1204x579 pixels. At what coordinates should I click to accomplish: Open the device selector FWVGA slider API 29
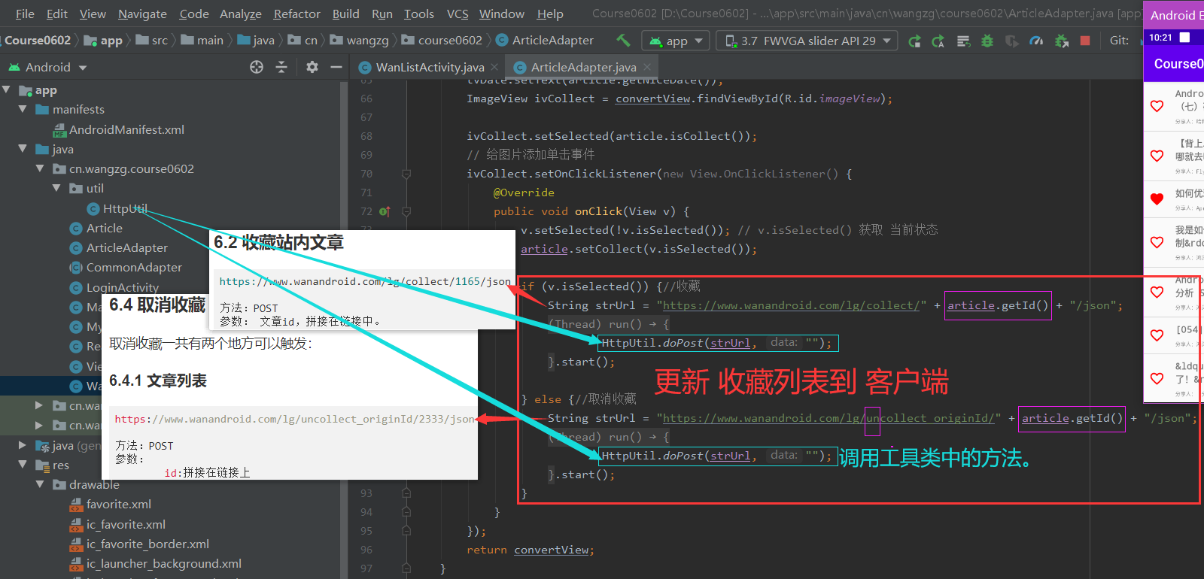(807, 41)
